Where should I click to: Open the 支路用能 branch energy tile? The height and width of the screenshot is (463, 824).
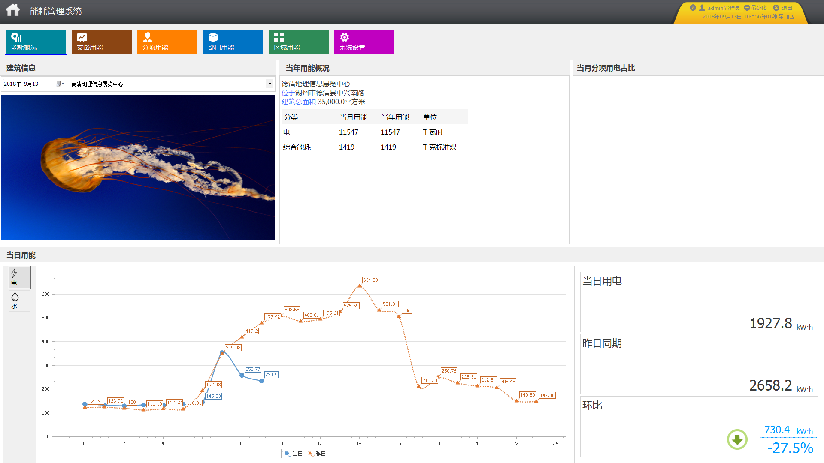point(102,42)
